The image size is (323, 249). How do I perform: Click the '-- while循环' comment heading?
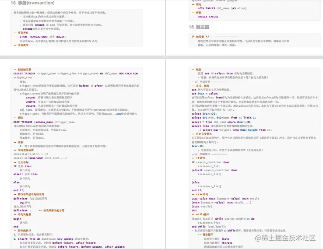[200, 214]
